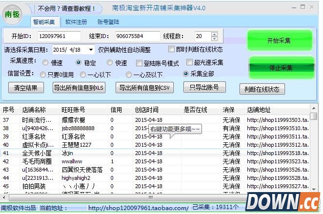Click the vertical scrollbar down arrow

click(314, 189)
